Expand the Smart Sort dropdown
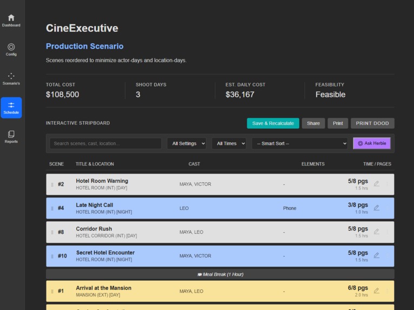The image size is (414, 310). pos(300,143)
